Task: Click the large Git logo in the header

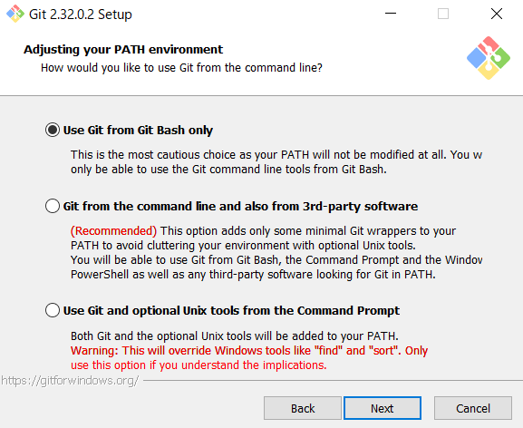Action: (x=489, y=58)
